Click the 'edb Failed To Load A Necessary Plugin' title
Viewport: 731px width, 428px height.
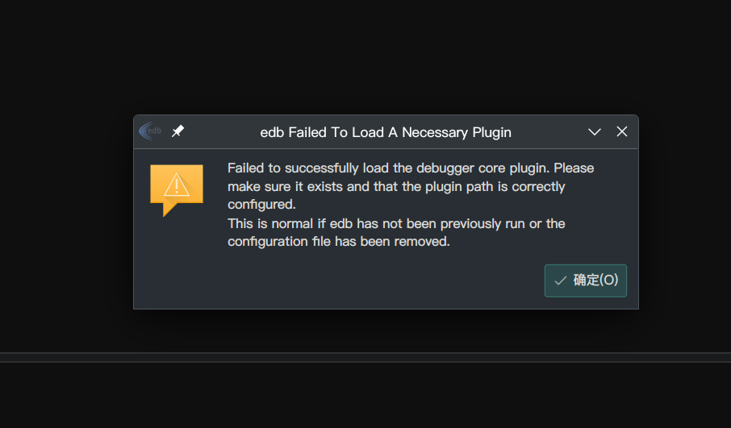click(x=385, y=132)
